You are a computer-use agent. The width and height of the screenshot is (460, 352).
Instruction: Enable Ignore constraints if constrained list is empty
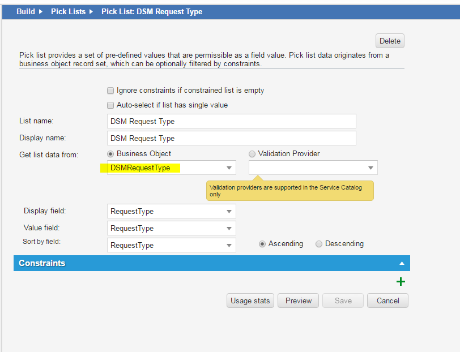(x=110, y=91)
